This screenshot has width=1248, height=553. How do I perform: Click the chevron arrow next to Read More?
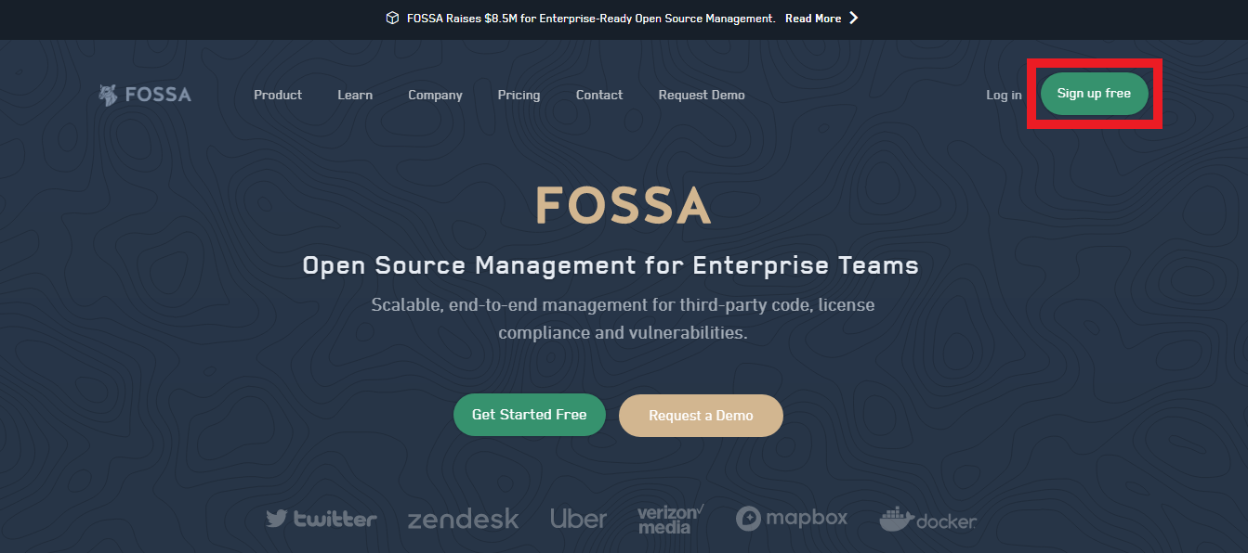click(852, 18)
